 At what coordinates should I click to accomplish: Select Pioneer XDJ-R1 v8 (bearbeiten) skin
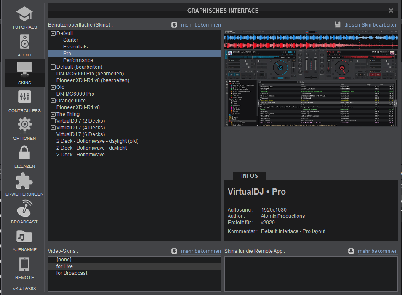click(x=134, y=80)
